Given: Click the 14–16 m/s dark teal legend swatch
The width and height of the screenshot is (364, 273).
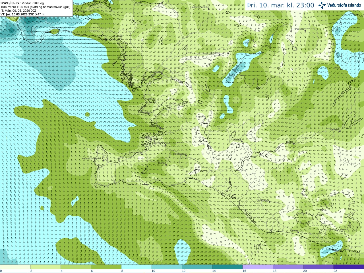Looking at the screenshot, I should click(227, 267).
